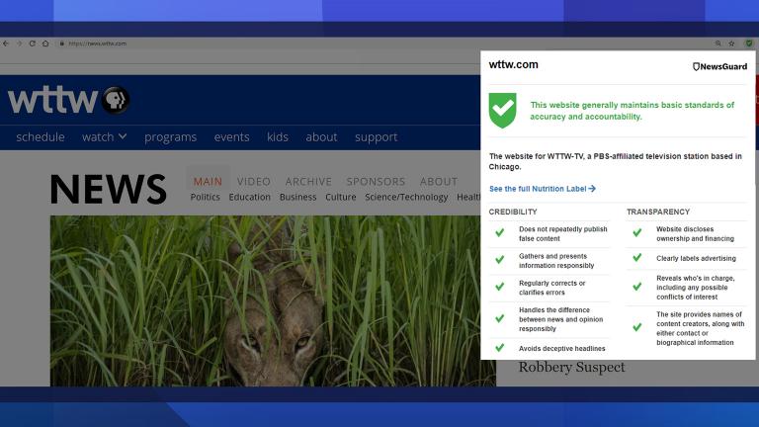759x427 pixels.
Task: Click the Clearly labels advertising text
Action: coord(696,259)
